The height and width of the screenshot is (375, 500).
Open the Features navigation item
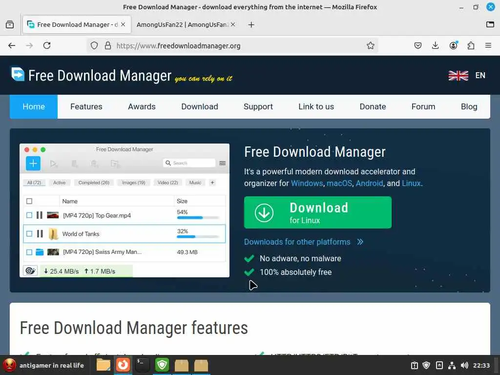pos(86,106)
